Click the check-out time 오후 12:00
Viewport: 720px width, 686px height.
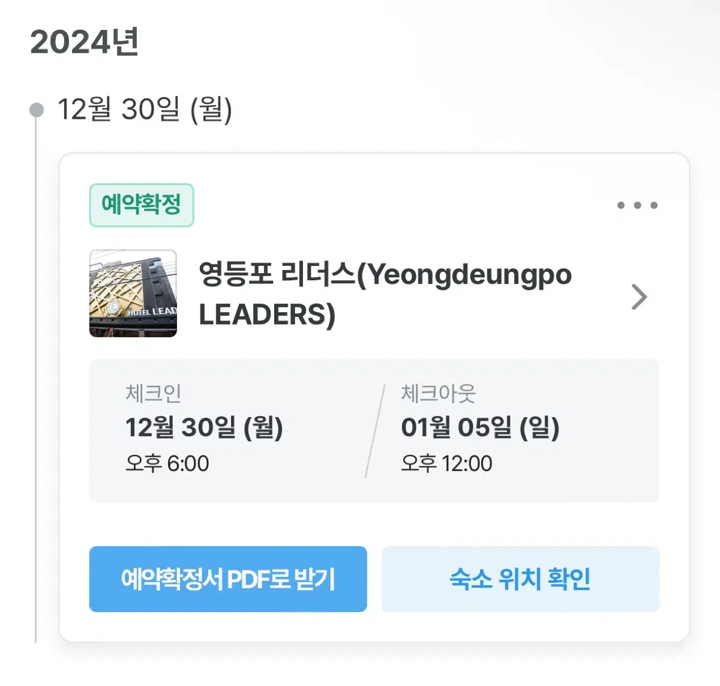tap(446, 463)
